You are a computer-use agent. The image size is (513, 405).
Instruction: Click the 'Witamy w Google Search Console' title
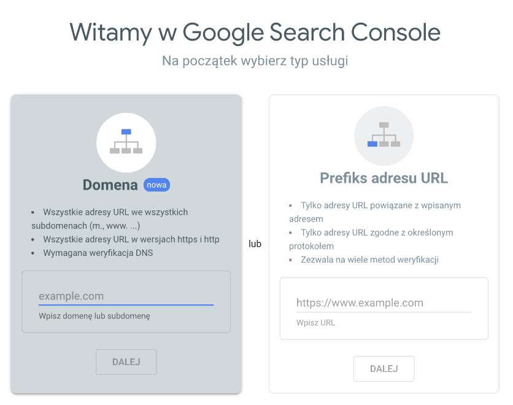click(255, 31)
